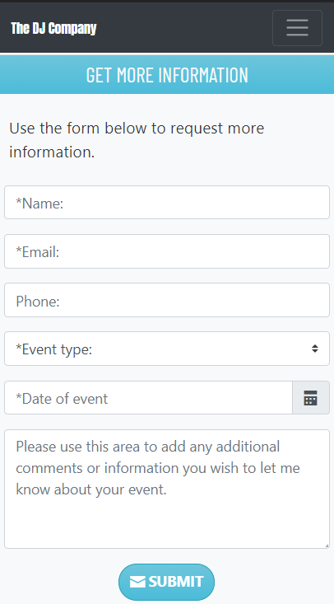
Task: Click the calendar icon beside date field
Action: 310,398
